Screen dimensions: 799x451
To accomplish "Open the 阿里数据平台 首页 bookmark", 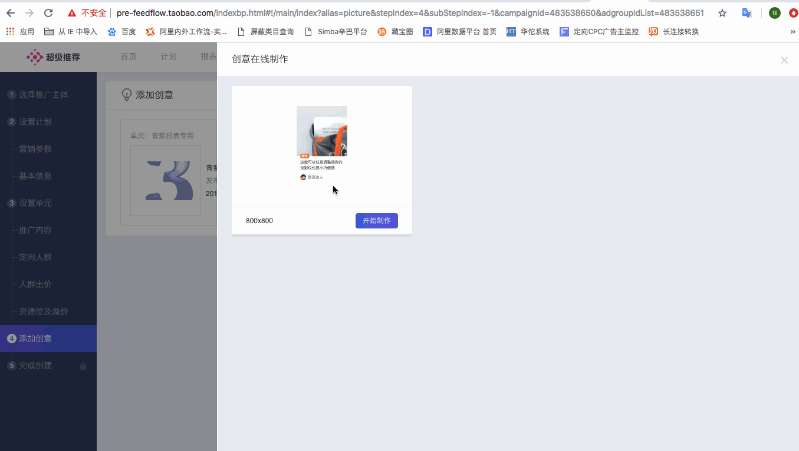I will tap(460, 32).
